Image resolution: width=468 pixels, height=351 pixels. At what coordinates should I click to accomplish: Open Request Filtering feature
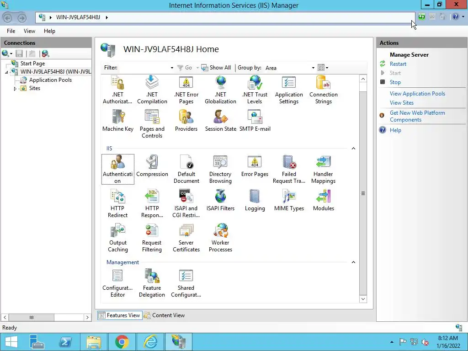[152, 238]
